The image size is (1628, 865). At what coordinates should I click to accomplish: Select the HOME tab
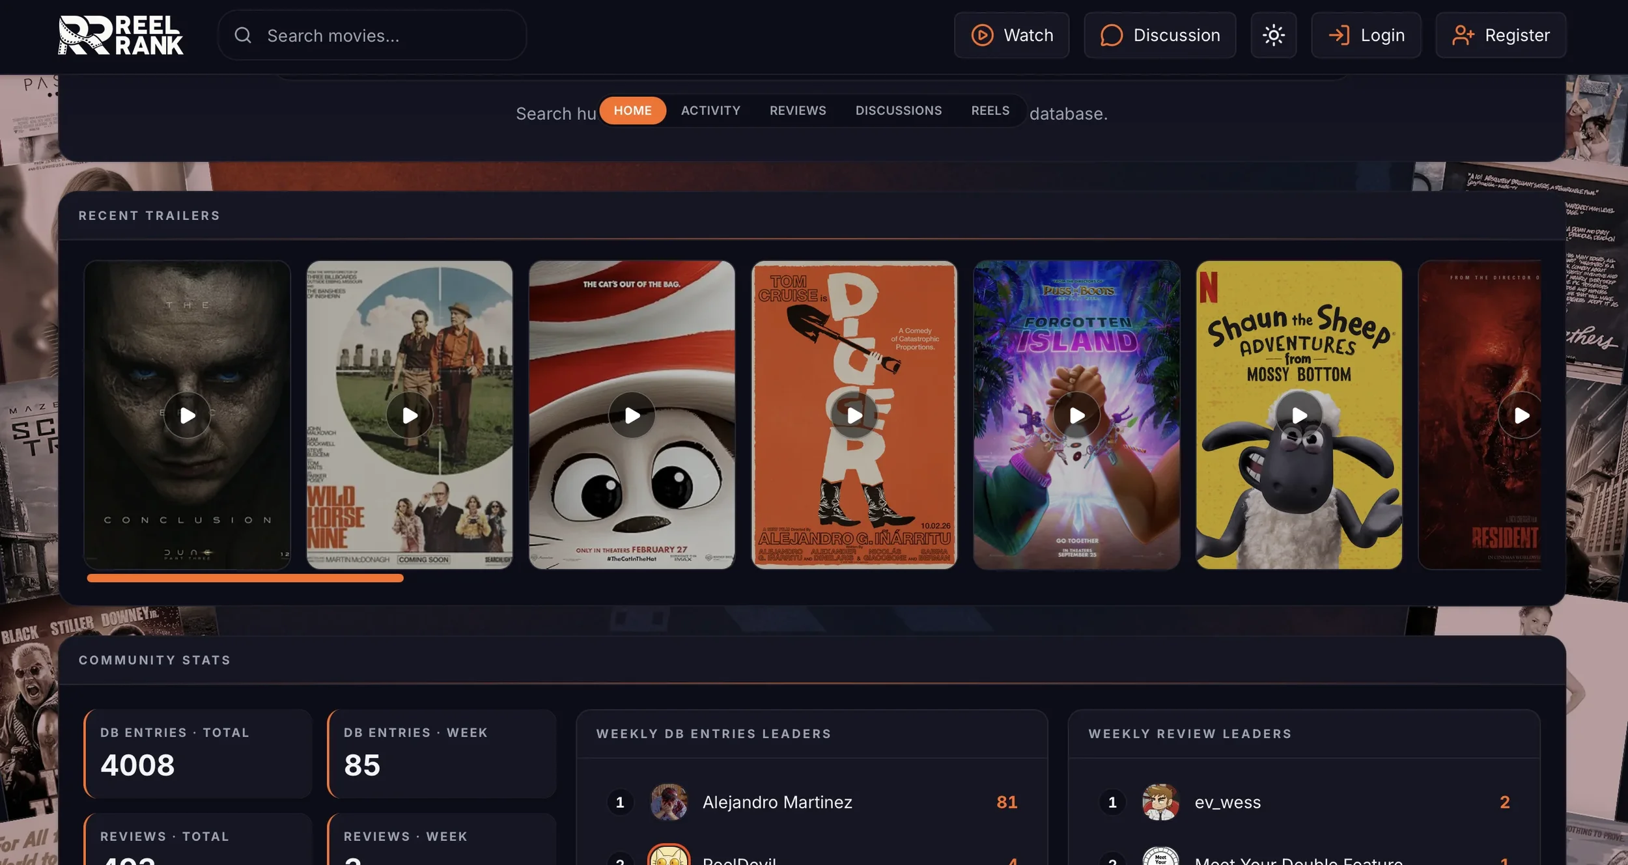click(632, 111)
